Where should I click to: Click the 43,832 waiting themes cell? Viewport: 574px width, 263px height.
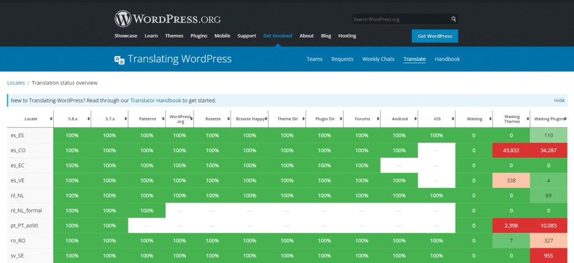[511, 150]
